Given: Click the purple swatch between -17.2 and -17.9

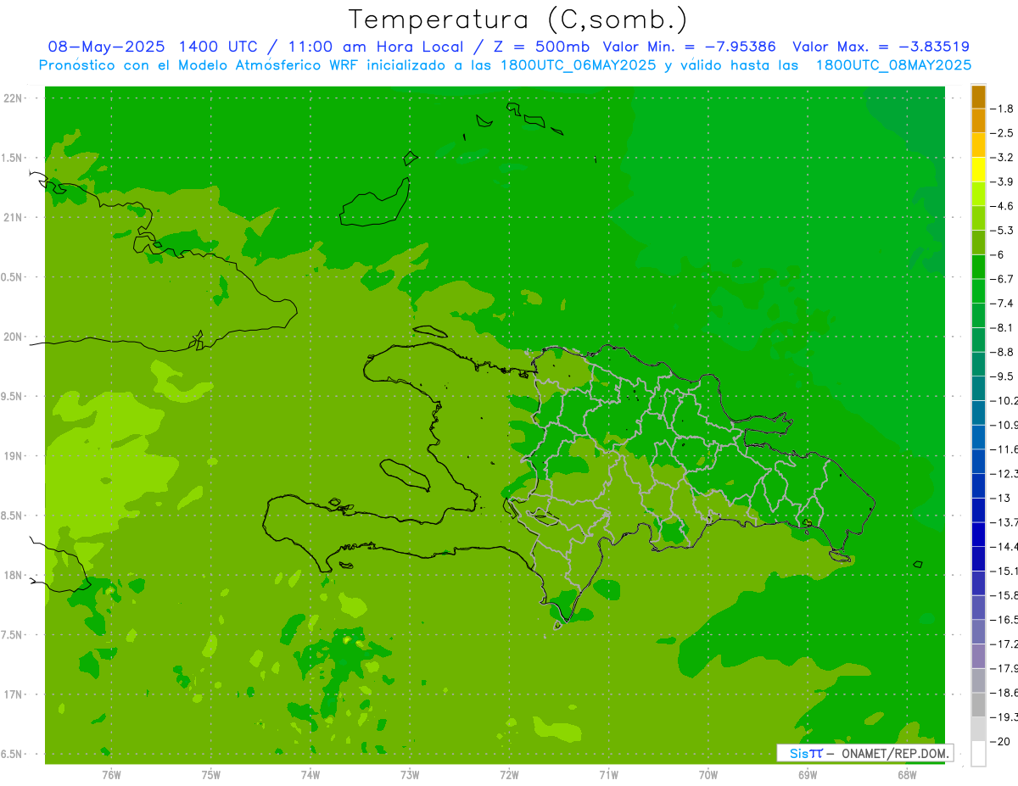Looking at the screenshot, I should (x=978, y=657).
